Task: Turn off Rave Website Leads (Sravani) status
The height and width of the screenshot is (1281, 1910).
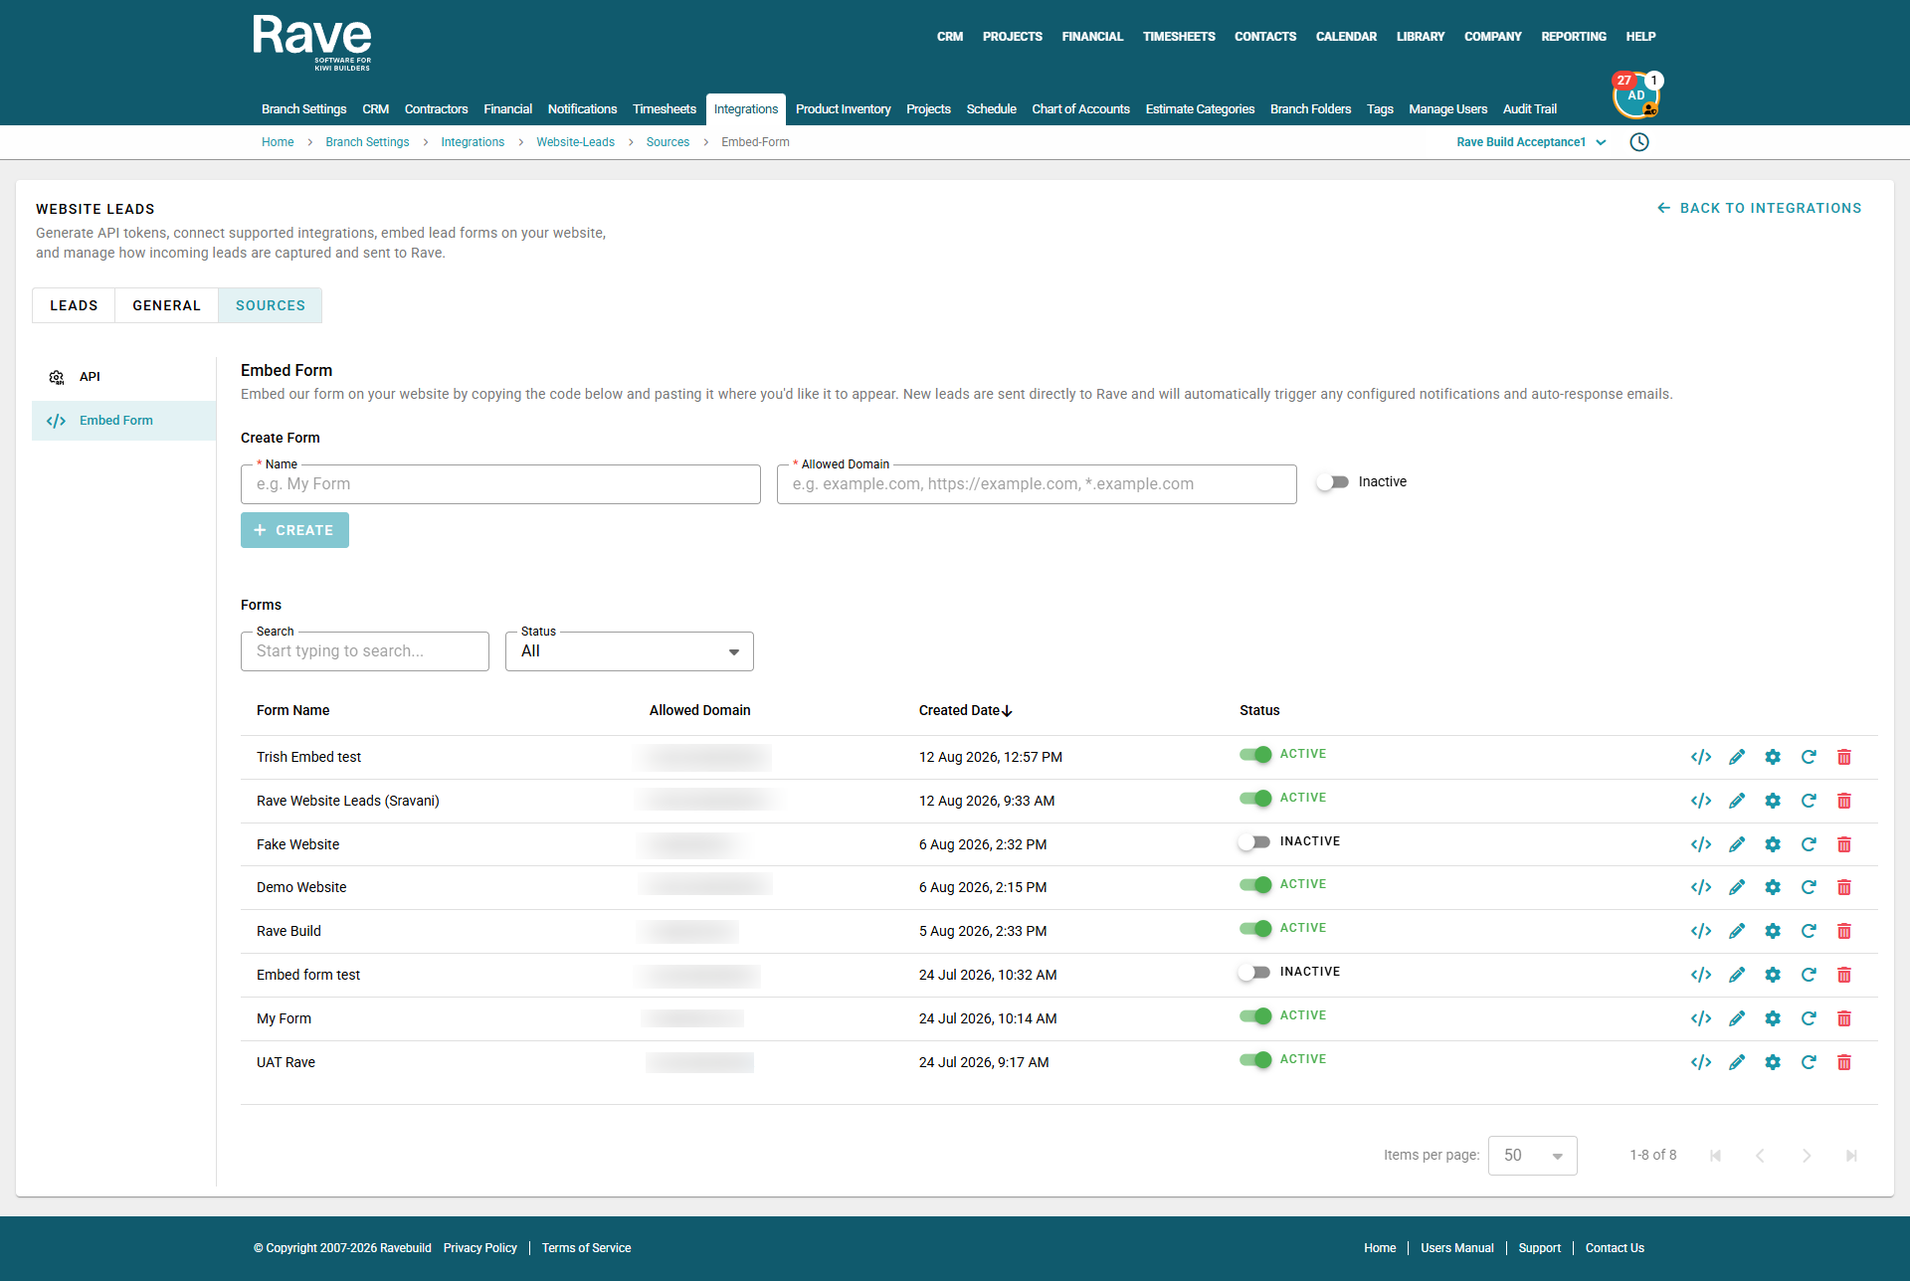Action: (x=1255, y=799)
